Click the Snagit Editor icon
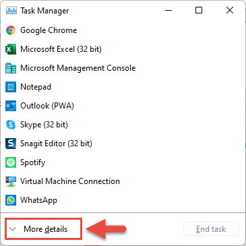The height and width of the screenshot is (246, 246). click(x=11, y=144)
